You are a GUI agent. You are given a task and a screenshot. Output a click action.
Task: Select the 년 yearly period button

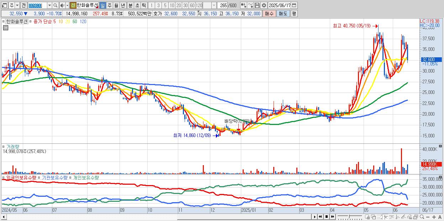coord(123,5)
